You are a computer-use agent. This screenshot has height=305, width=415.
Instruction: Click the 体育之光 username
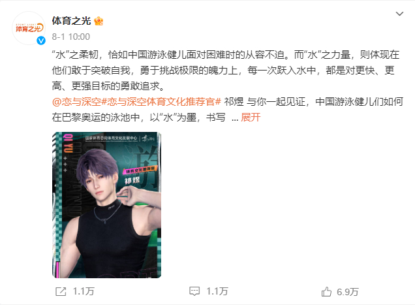pos(72,21)
